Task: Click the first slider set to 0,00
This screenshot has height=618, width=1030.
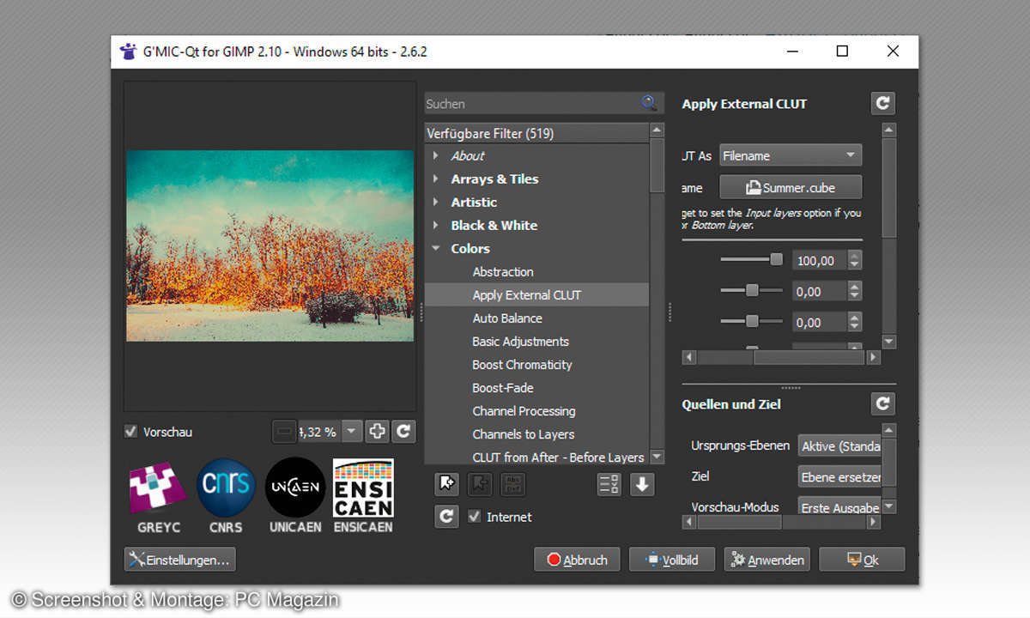Action: [x=751, y=291]
